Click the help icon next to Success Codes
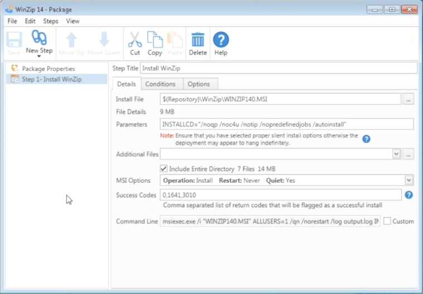Image resolution: width=423 pixels, height=294 pixels. click(x=408, y=195)
